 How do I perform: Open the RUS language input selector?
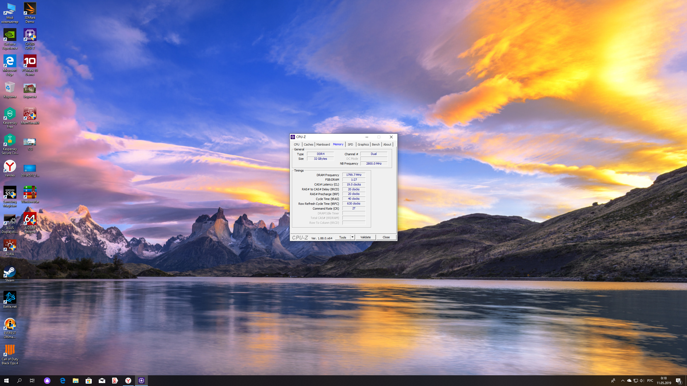(x=650, y=380)
